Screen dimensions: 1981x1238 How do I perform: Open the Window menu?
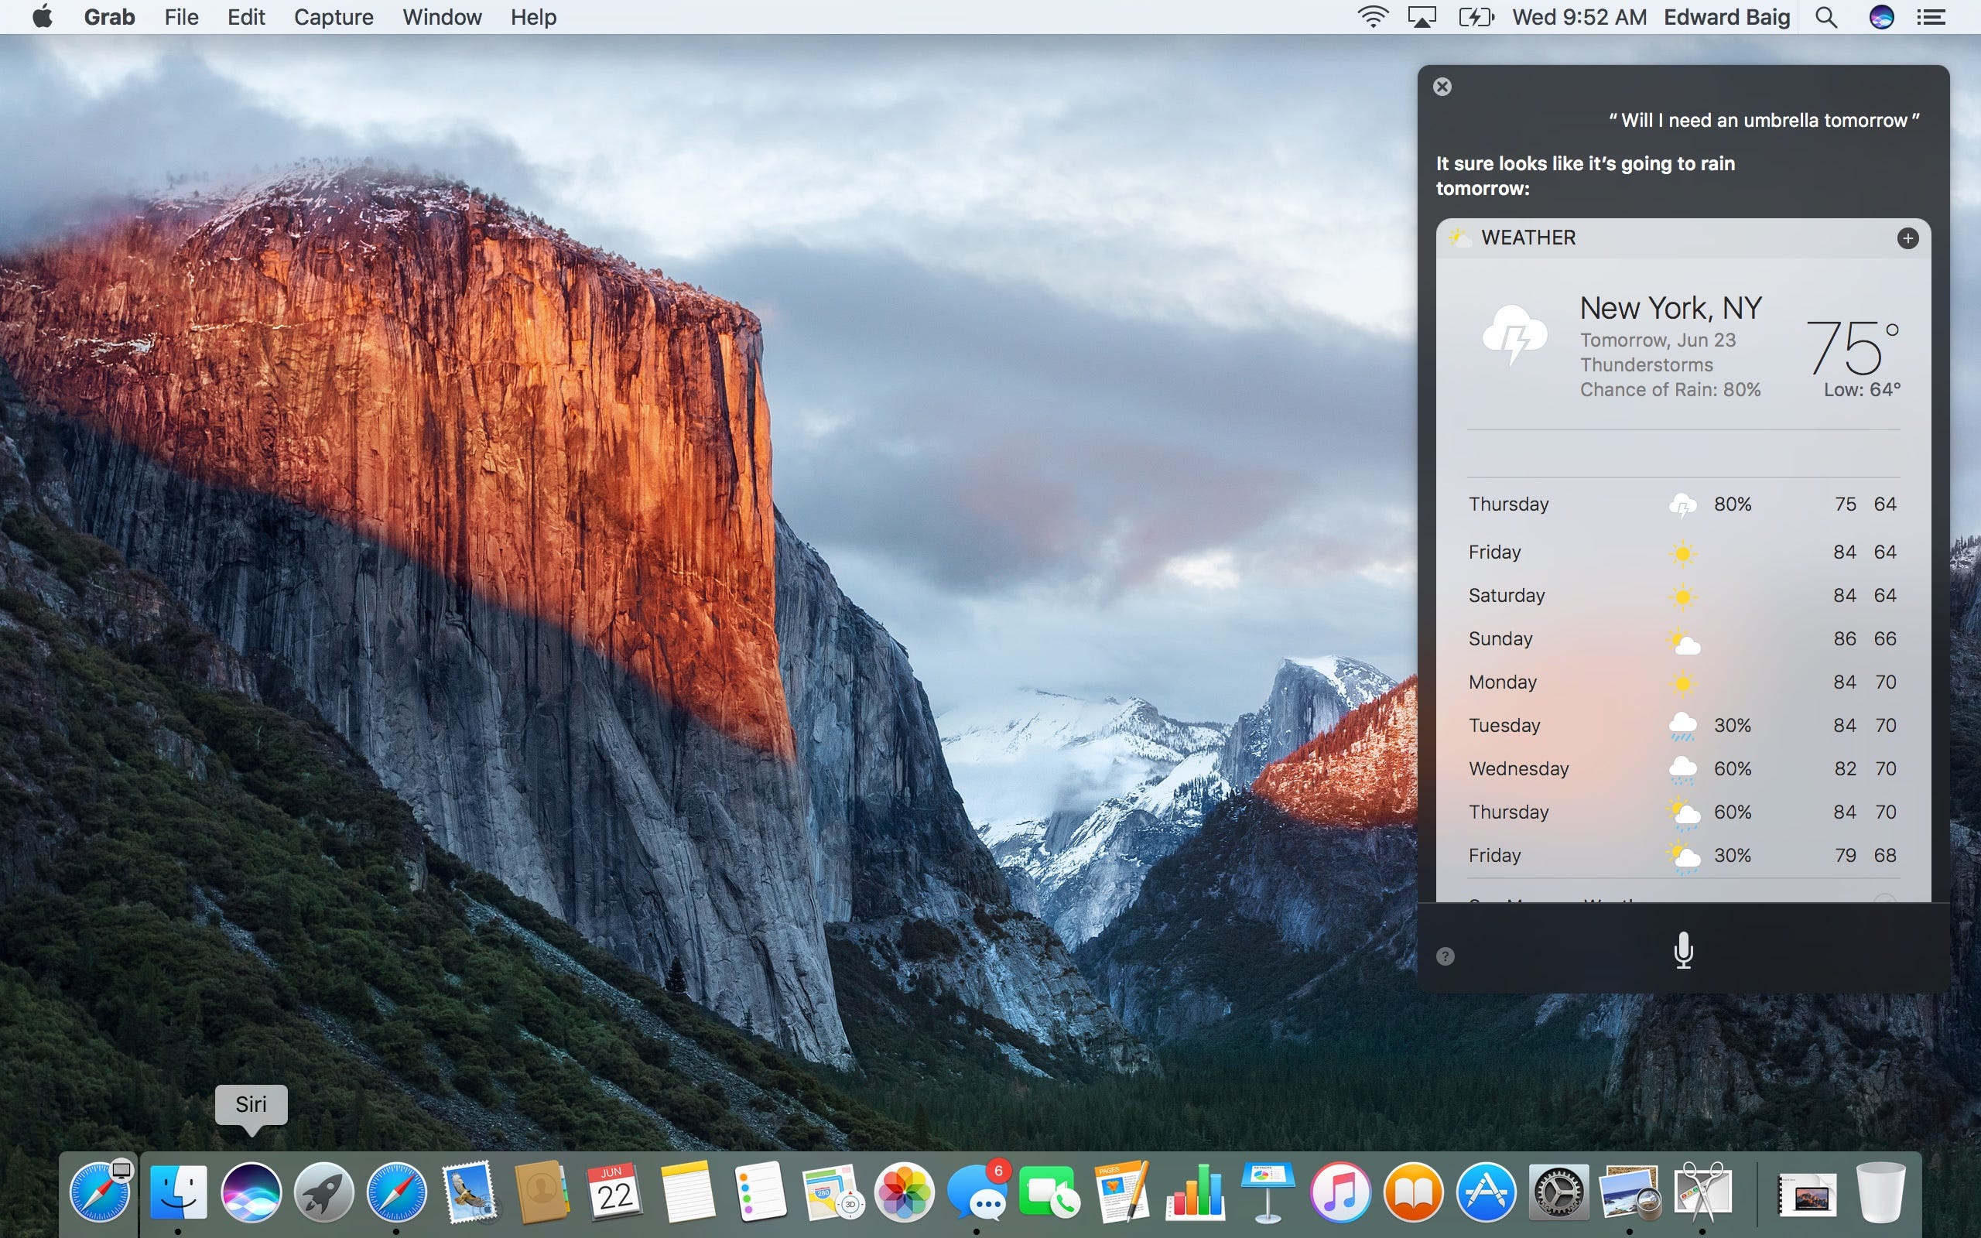pos(442,17)
